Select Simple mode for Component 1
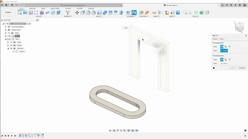This screenshot has width=248, height=139. click(x=222, y=47)
